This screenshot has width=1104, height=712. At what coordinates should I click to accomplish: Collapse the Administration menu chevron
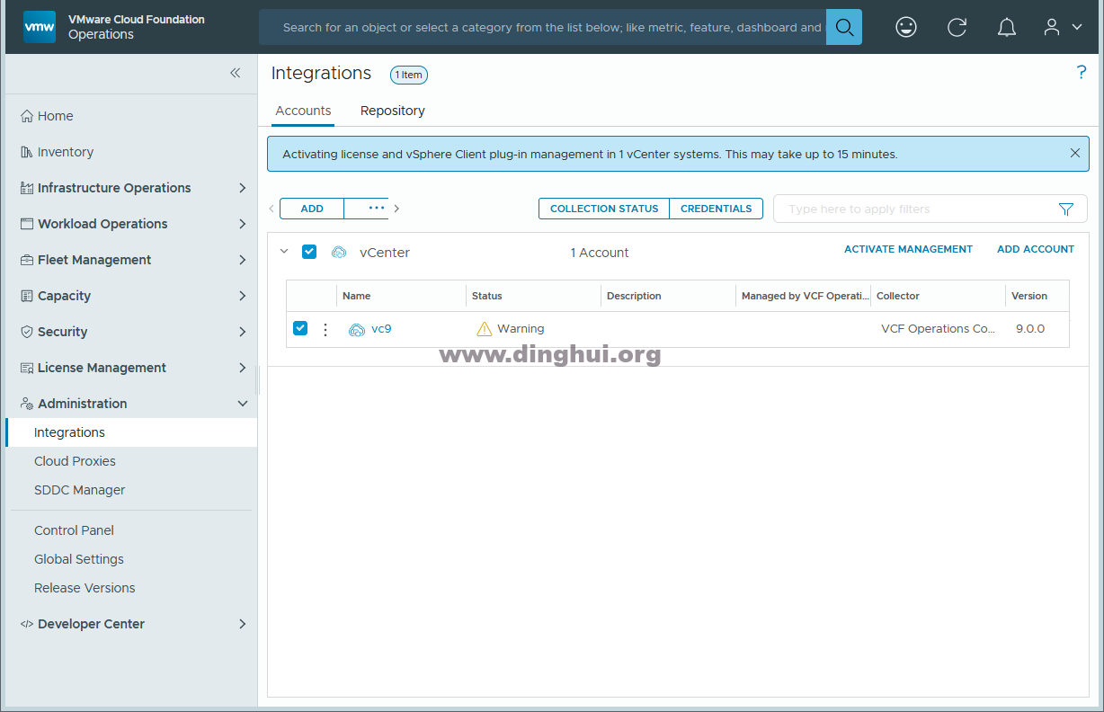coord(243,404)
